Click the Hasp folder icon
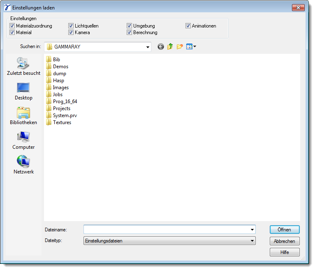The width and height of the screenshot is (315, 270). (x=49, y=81)
